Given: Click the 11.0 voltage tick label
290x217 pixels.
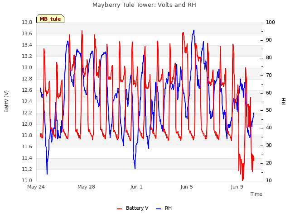Looking at the screenshot, I should point(27,181).
